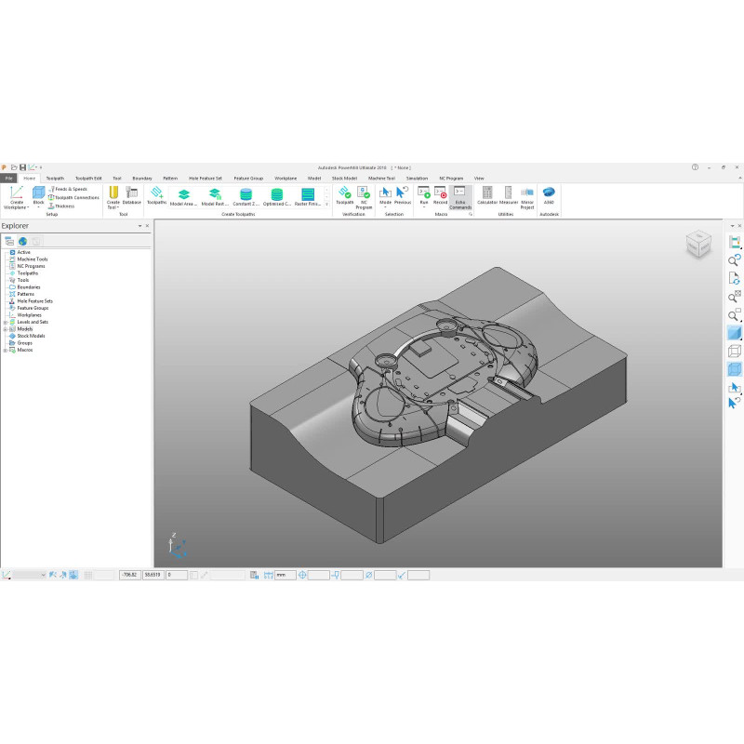This screenshot has width=744, height=744.
Task: Click the ViewCube in the viewport
Action: tap(697, 245)
